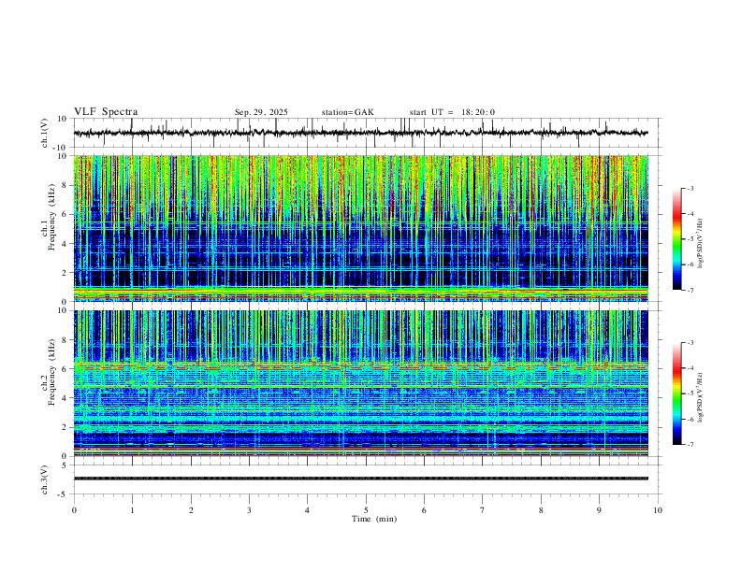Click time axis tick label "9"
This screenshot has width=741, height=572.
pyautogui.click(x=599, y=510)
